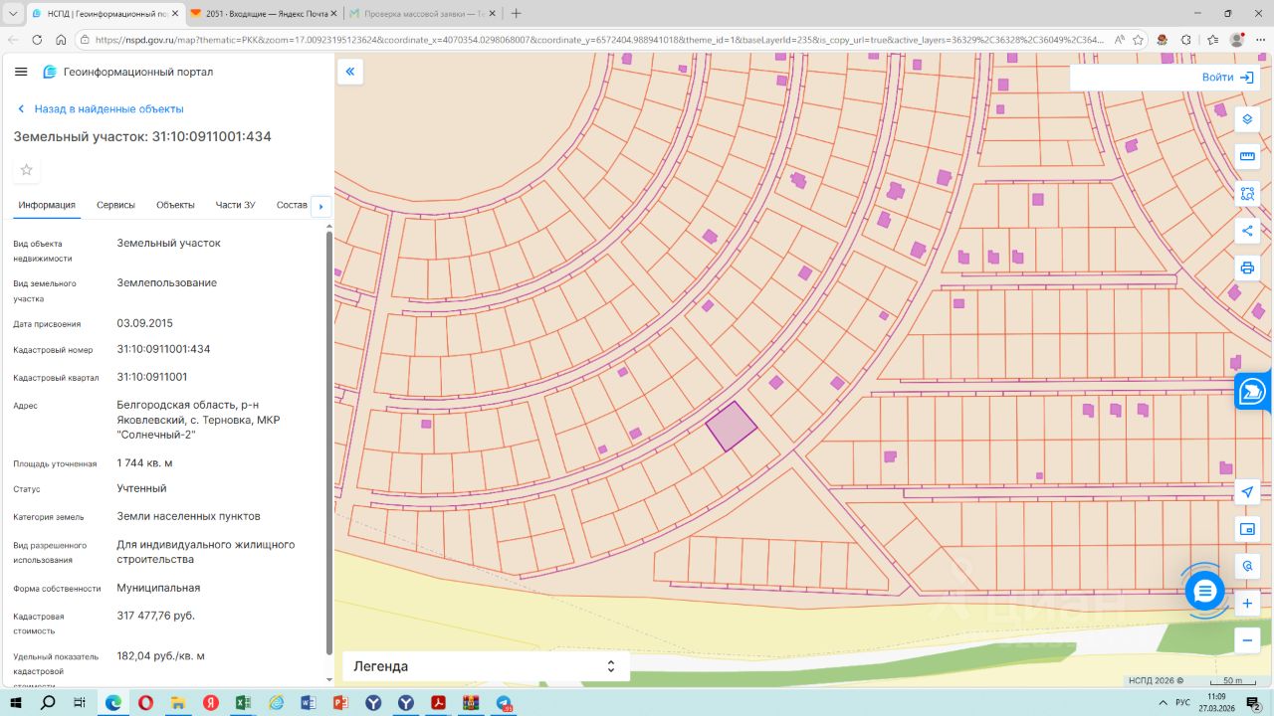The height and width of the screenshot is (716, 1274).
Task: Open the map layers panel
Action: coord(1247,119)
